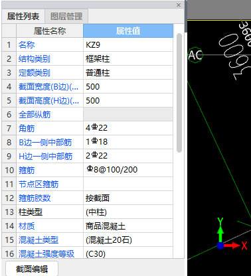
Task: Switch to the 属性列表 tab
Action: pos(23,17)
